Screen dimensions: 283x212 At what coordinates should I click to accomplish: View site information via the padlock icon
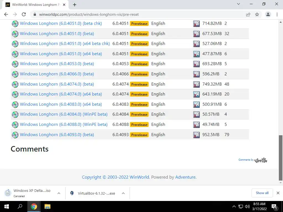(35, 14)
